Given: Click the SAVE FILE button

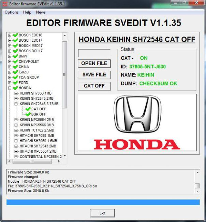Looking at the screenshot, I should coord(94,74).
